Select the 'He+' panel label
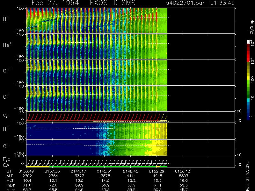This screenshot has width=255, height=191. click(x=7, y=45)
